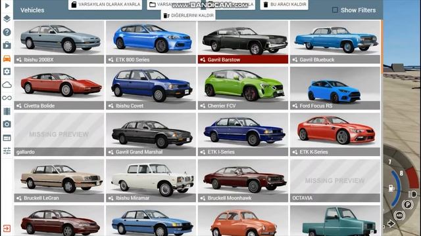Click the config icon beside Gavril Barstow
Image resolution: width=421 pixels, height=236 pixels.
coord(203,60)
